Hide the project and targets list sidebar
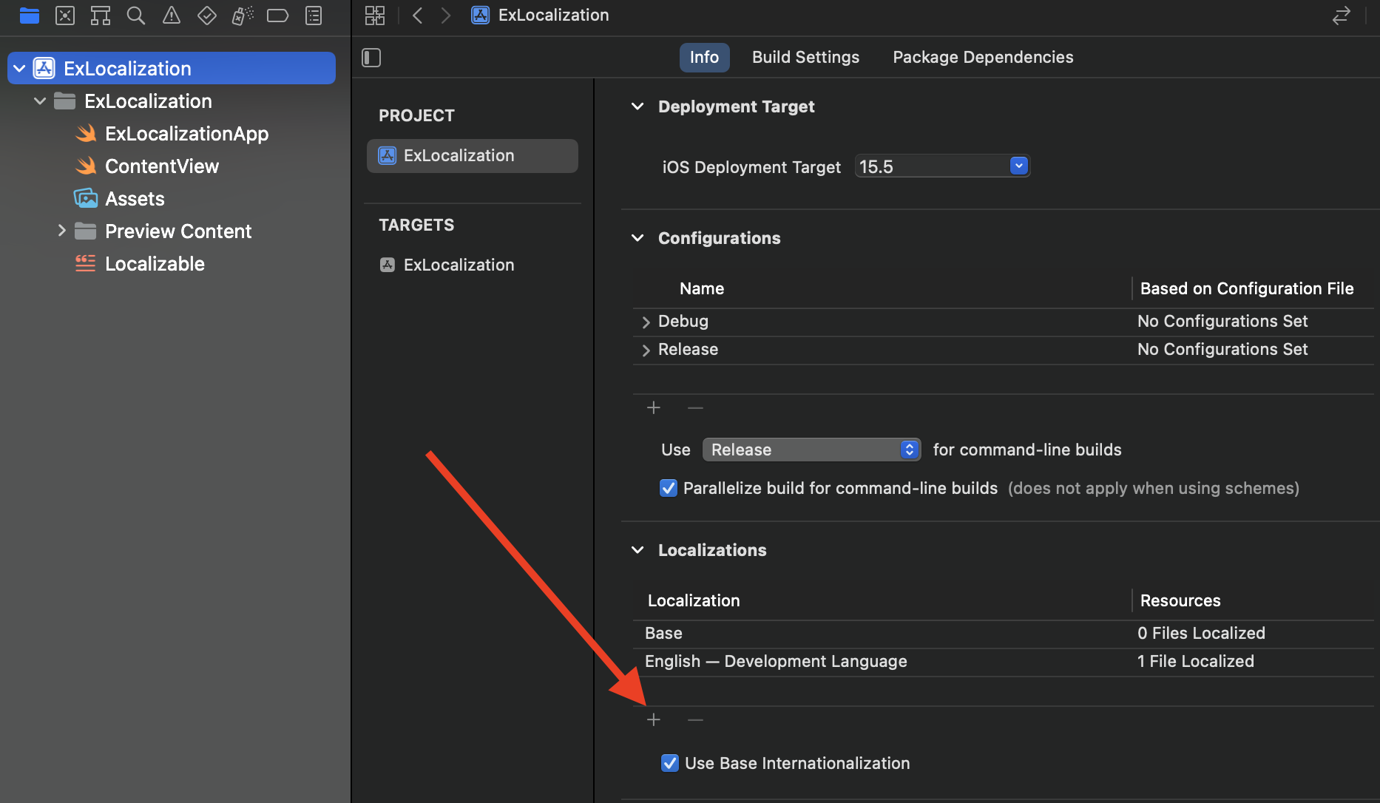Screen dimensions: 1380x803 coord(371,58)
